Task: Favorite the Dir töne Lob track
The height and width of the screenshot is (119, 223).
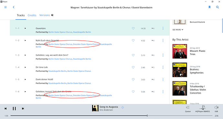Action: tap(133, 67)
